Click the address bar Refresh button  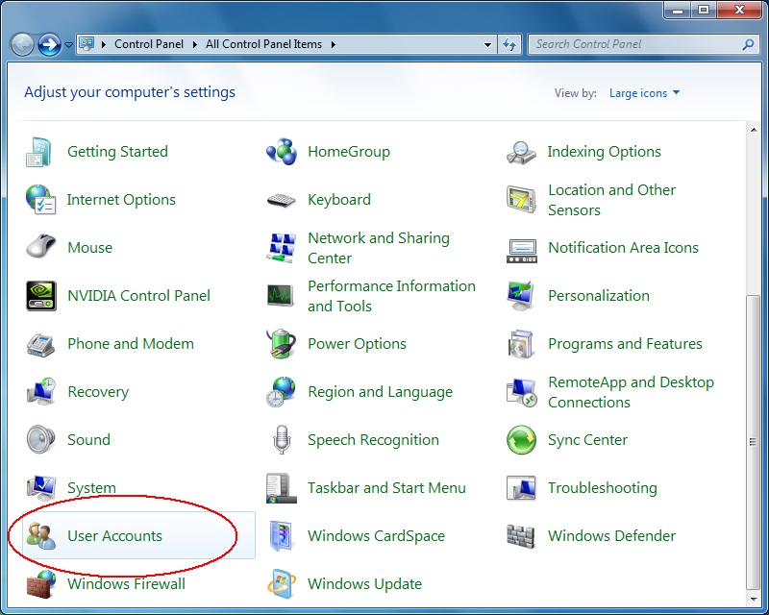pos(509,44)
